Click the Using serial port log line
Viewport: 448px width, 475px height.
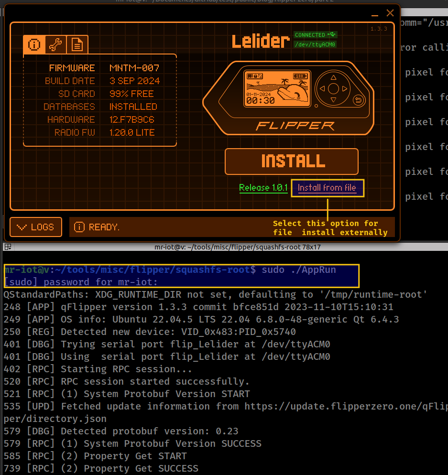pyautogui.click(x=167, y=356)
